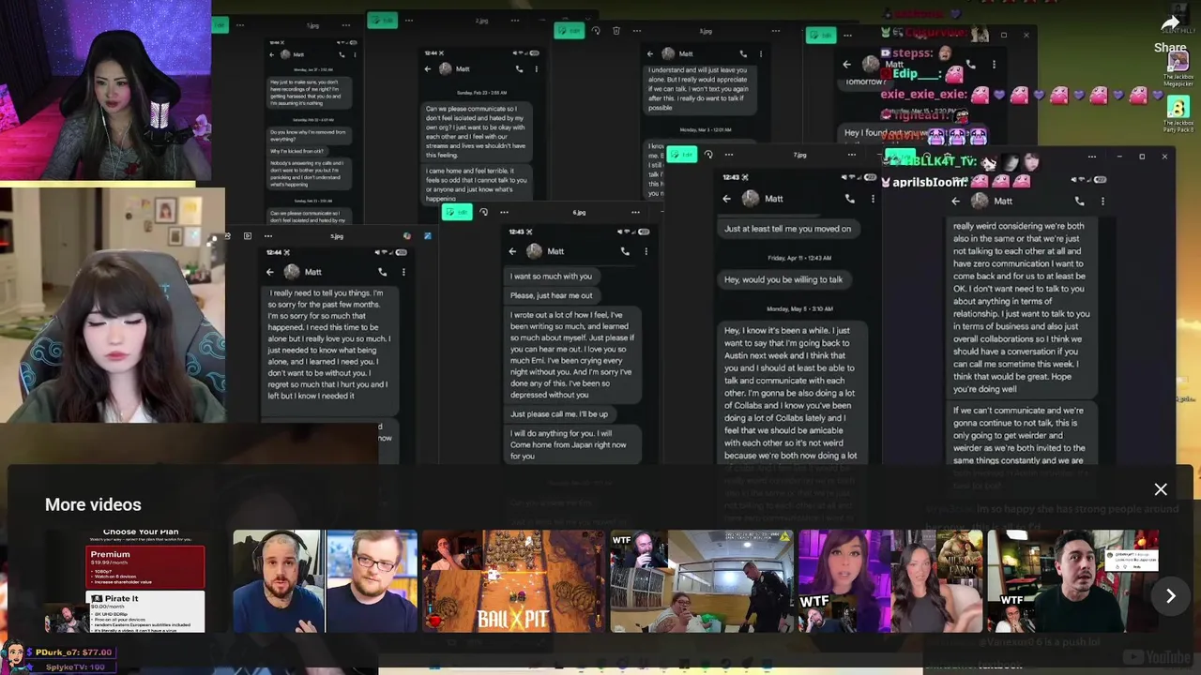Image resolution: width=1201 pixels, height=675 pixels.
Task: Click Edit in the 2.jpg window
Action: tap(382, 20)
